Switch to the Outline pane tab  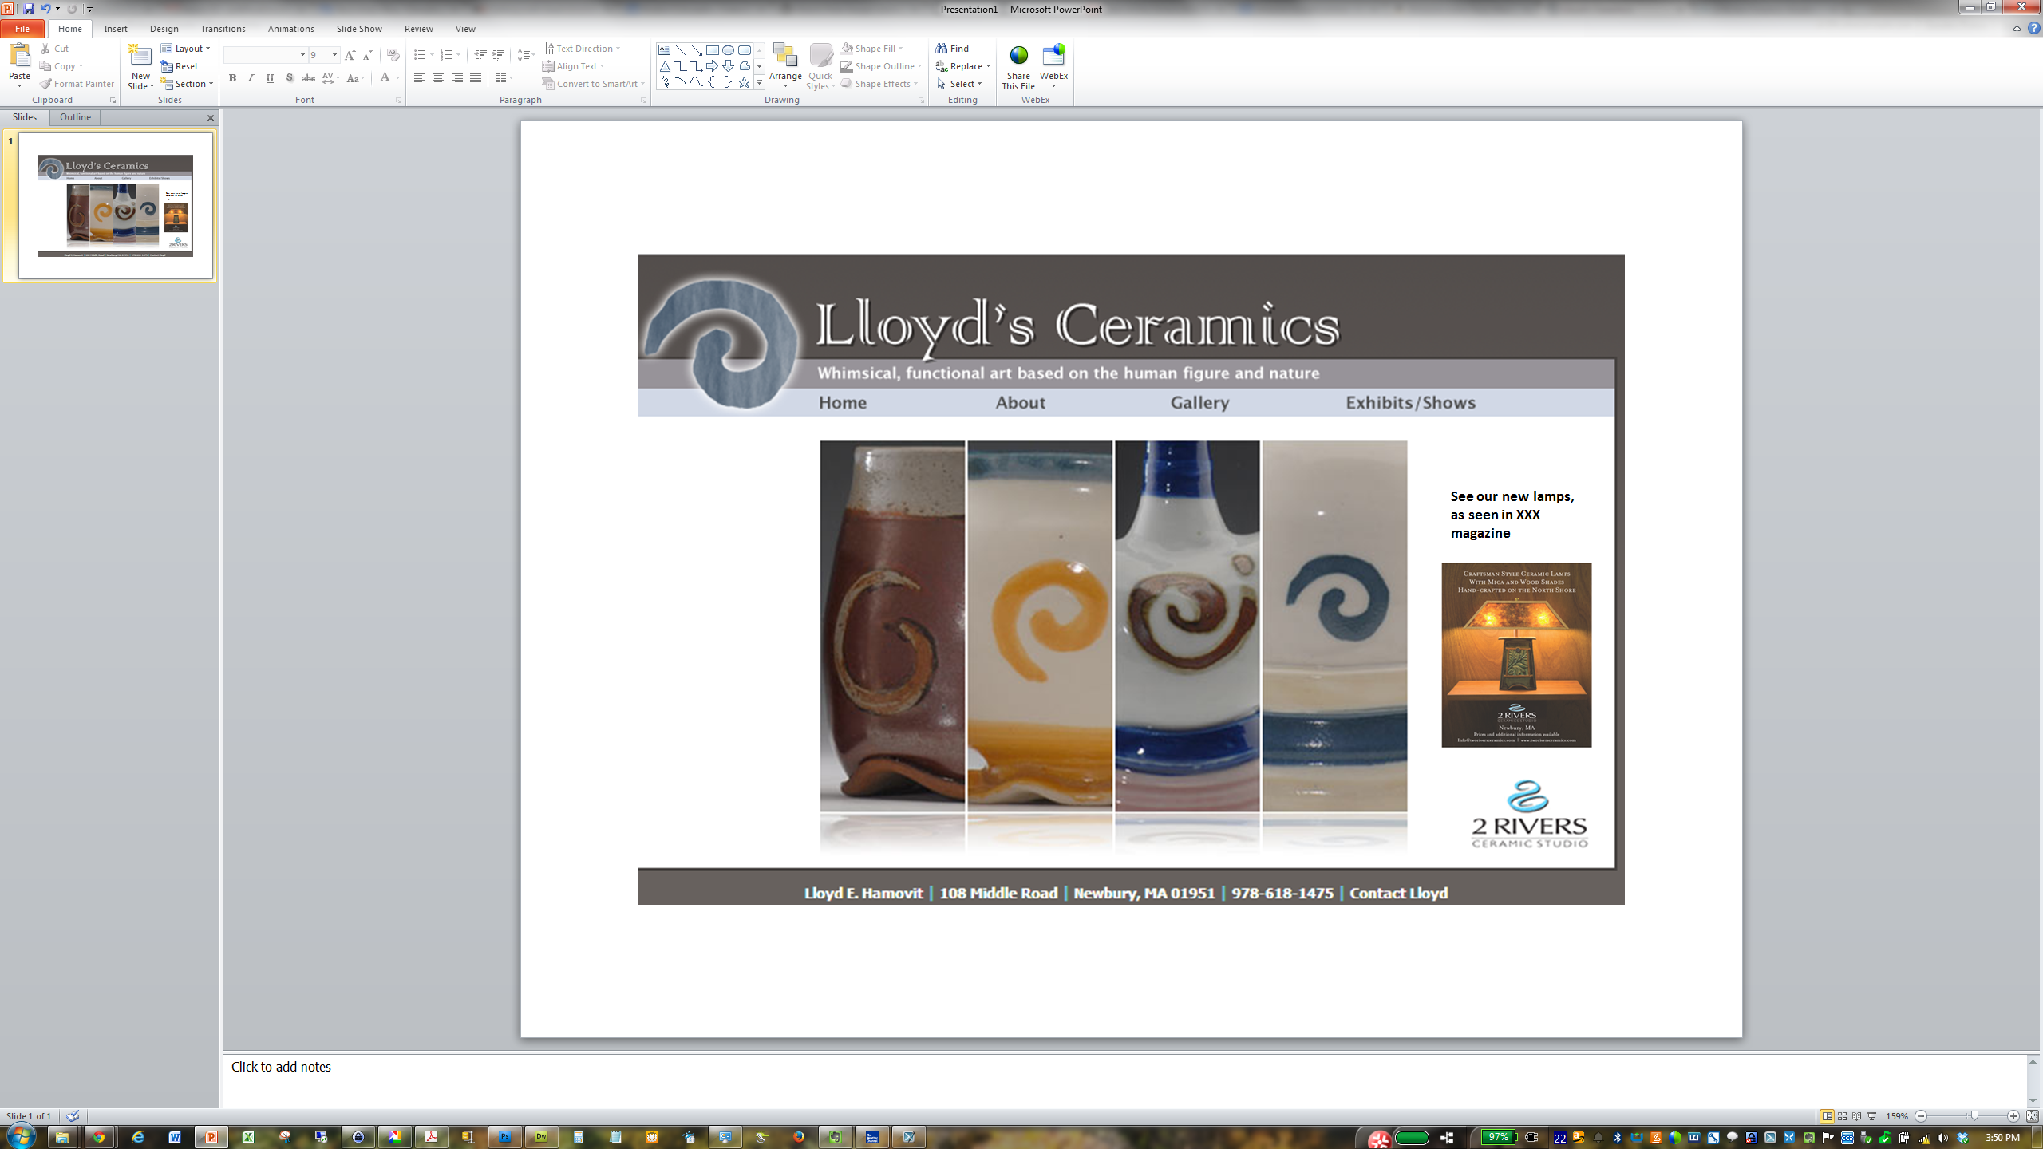click(75, 117)
